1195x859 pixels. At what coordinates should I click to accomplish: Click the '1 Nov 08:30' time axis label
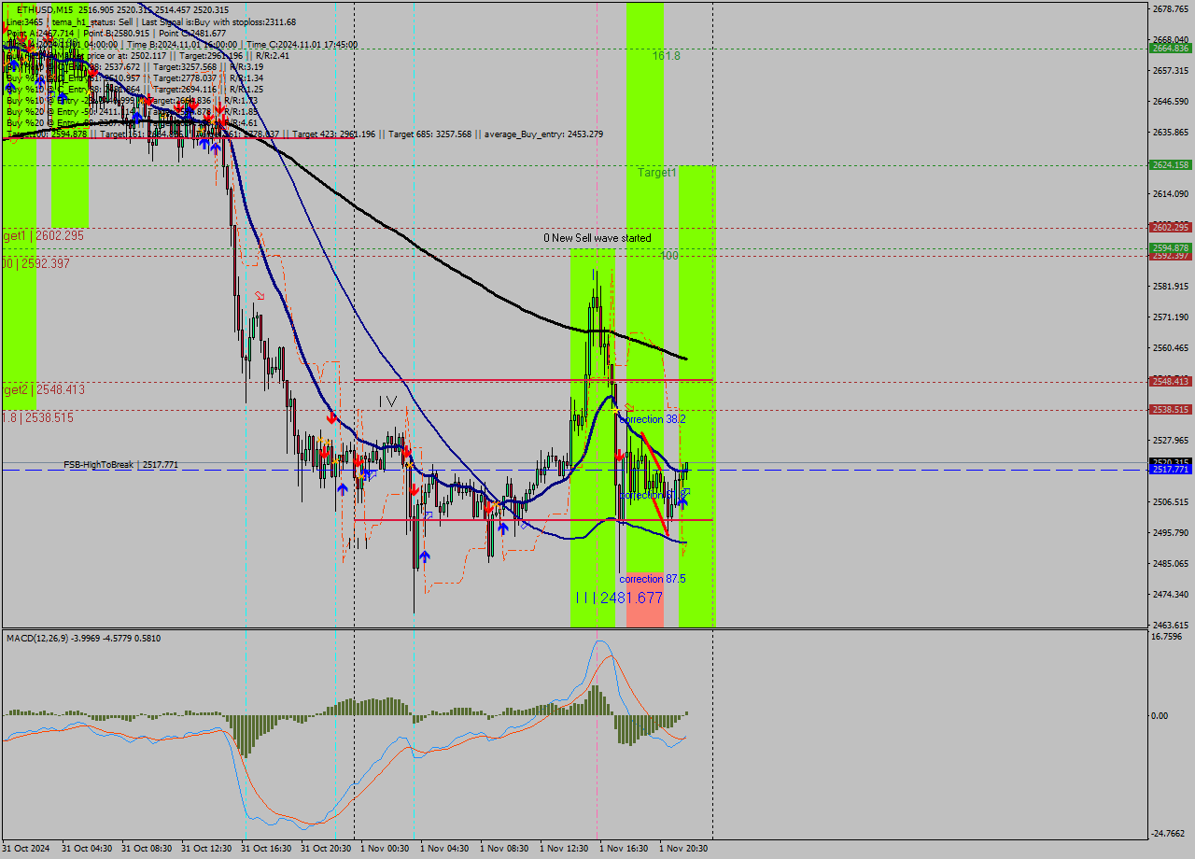pyautogui.click(x=504, y=849)
